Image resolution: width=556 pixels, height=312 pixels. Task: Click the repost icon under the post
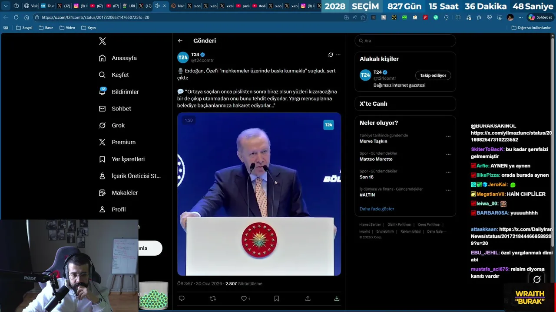click(213, 299)
